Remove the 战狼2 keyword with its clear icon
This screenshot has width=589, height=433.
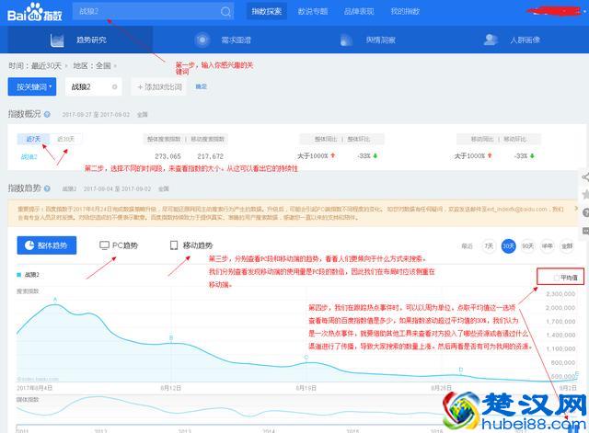(x=114, y=87)
